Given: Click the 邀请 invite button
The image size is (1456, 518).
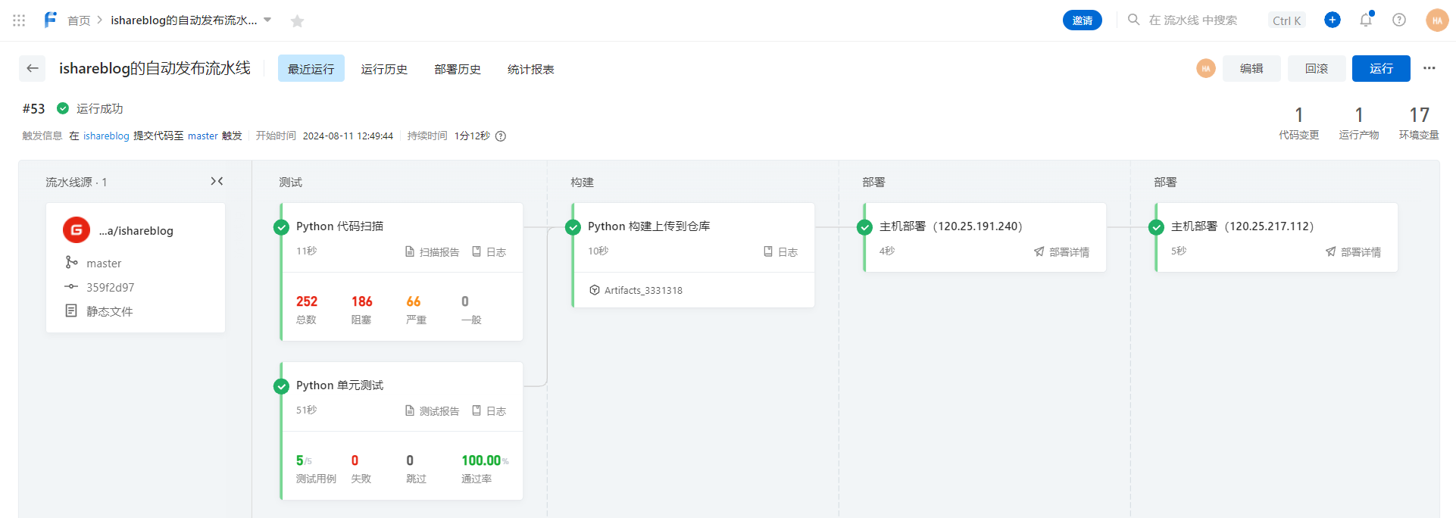Looking at the screenshot, I should [x=1083, y=20].
